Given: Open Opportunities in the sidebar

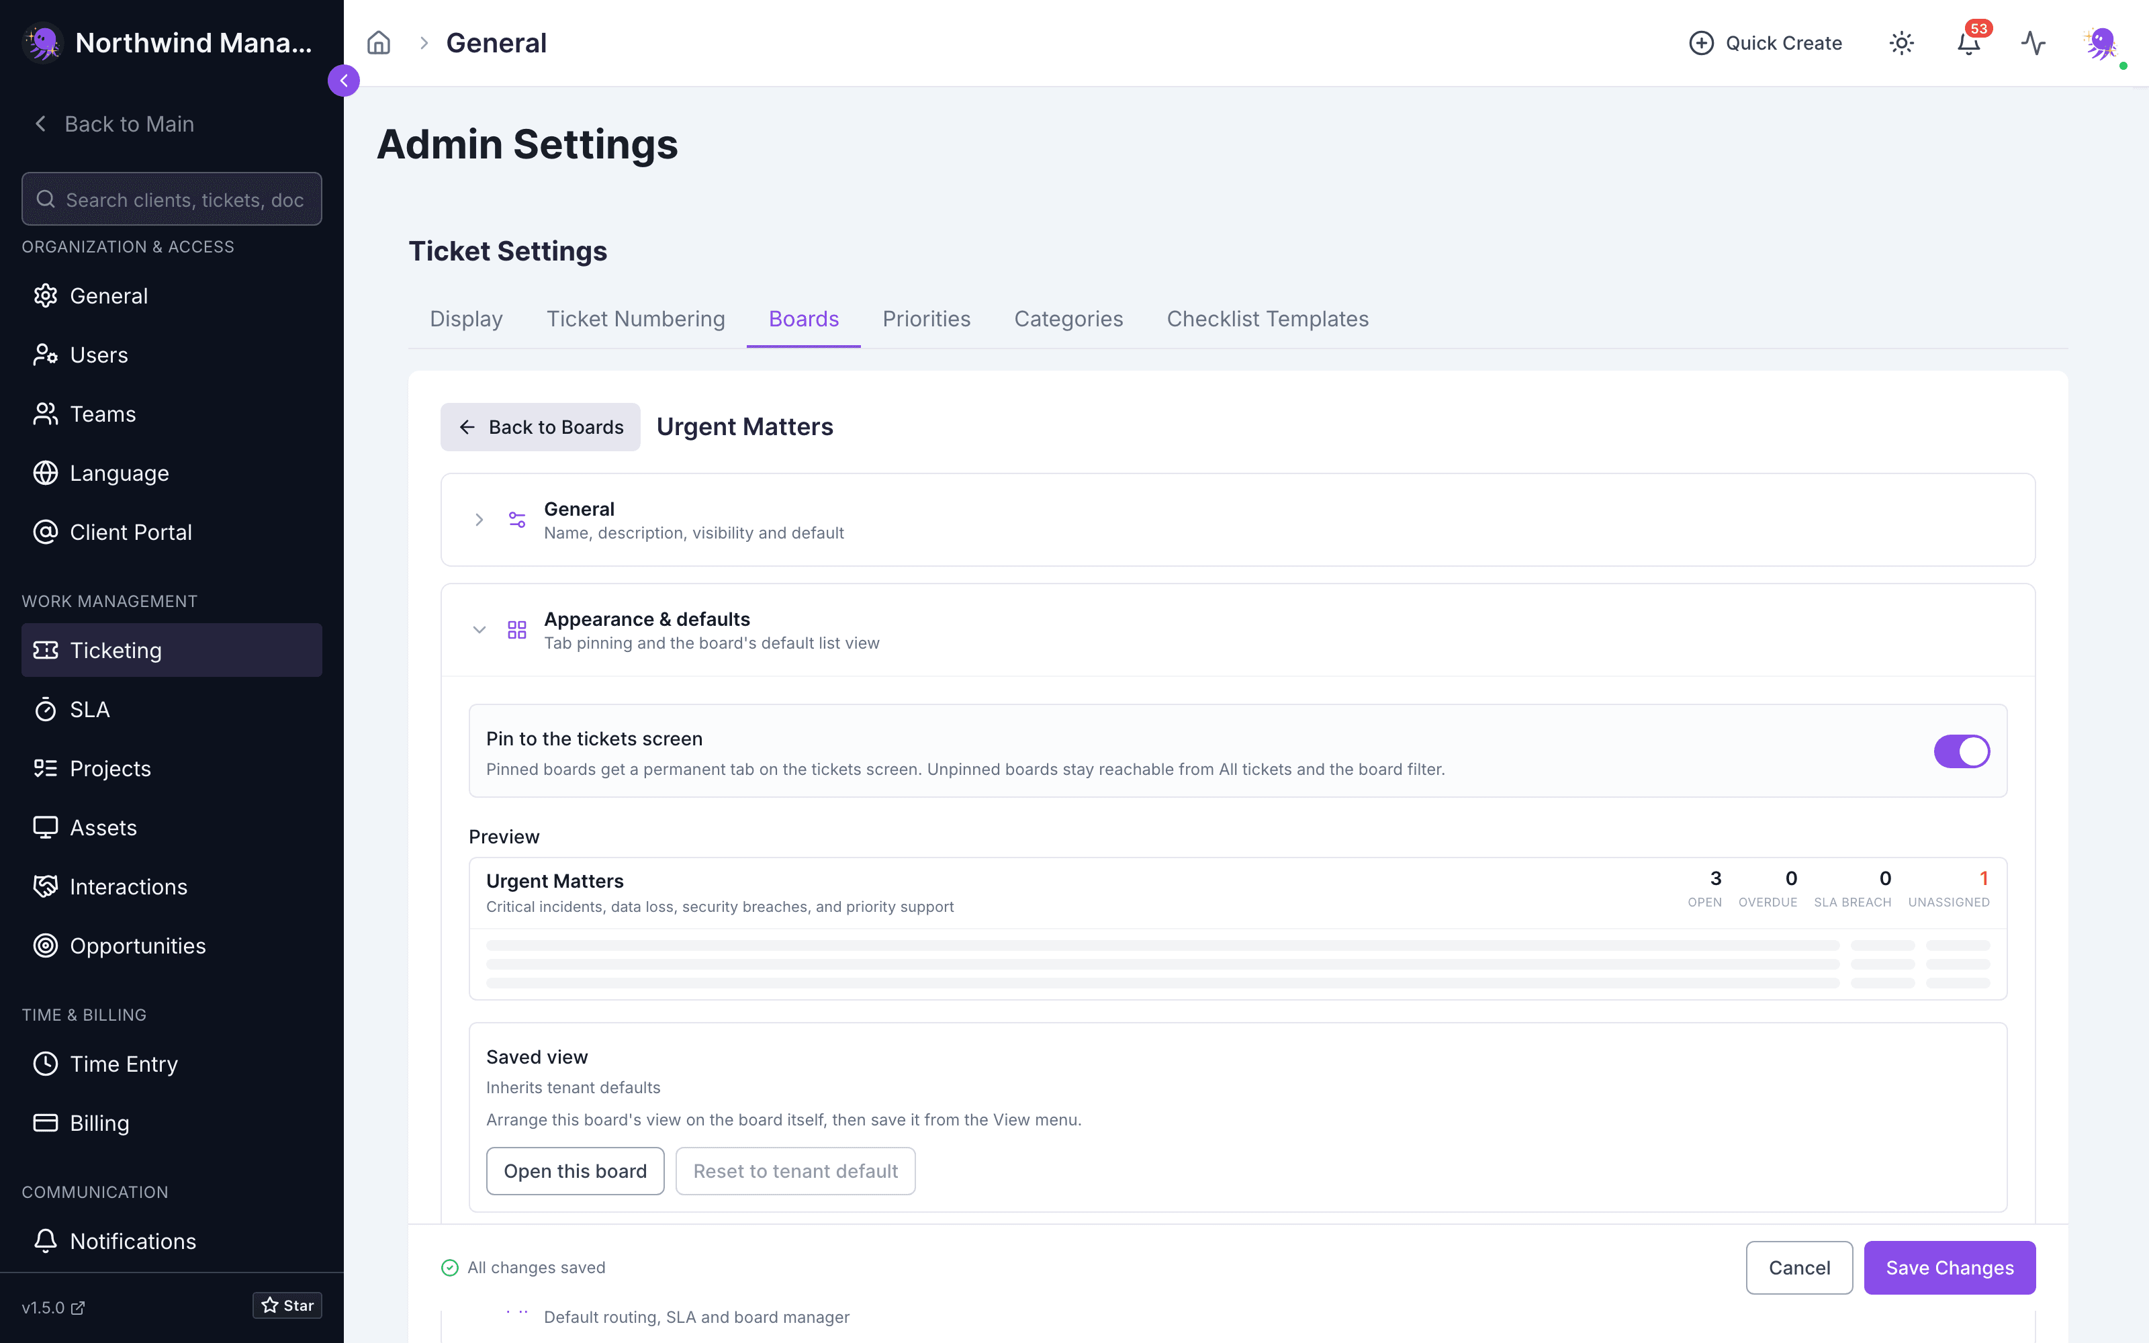Looking at the screenshot, I should 171,945.
